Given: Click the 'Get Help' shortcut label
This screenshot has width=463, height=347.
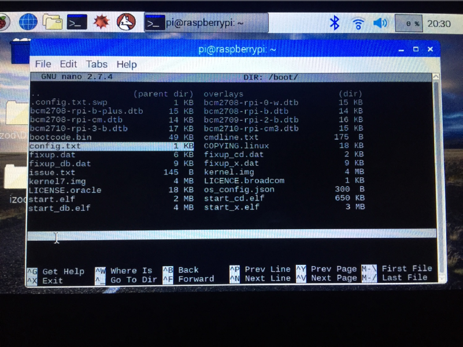Looking at the screenshot, I should tap(63, 271).
